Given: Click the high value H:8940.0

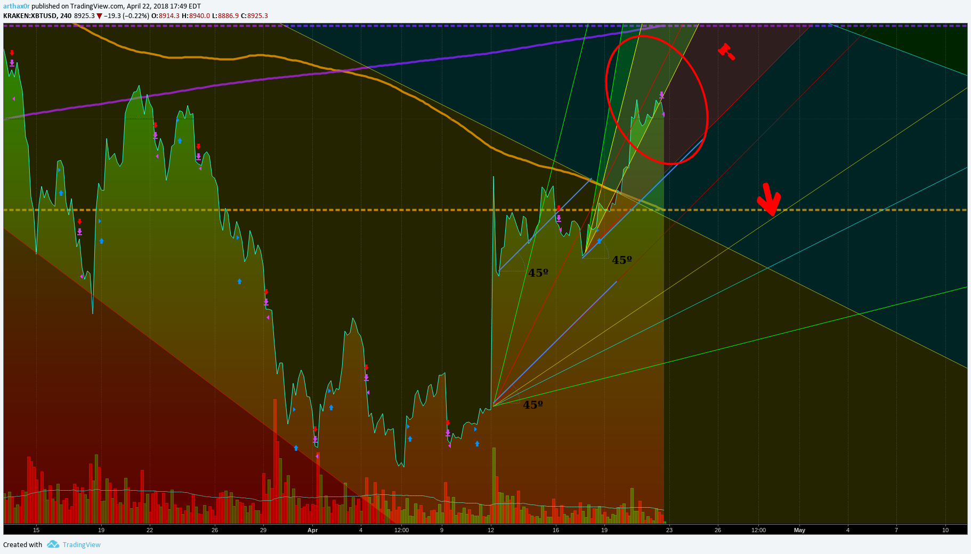Looking at the screenshot, I should (x=196, y=15).
